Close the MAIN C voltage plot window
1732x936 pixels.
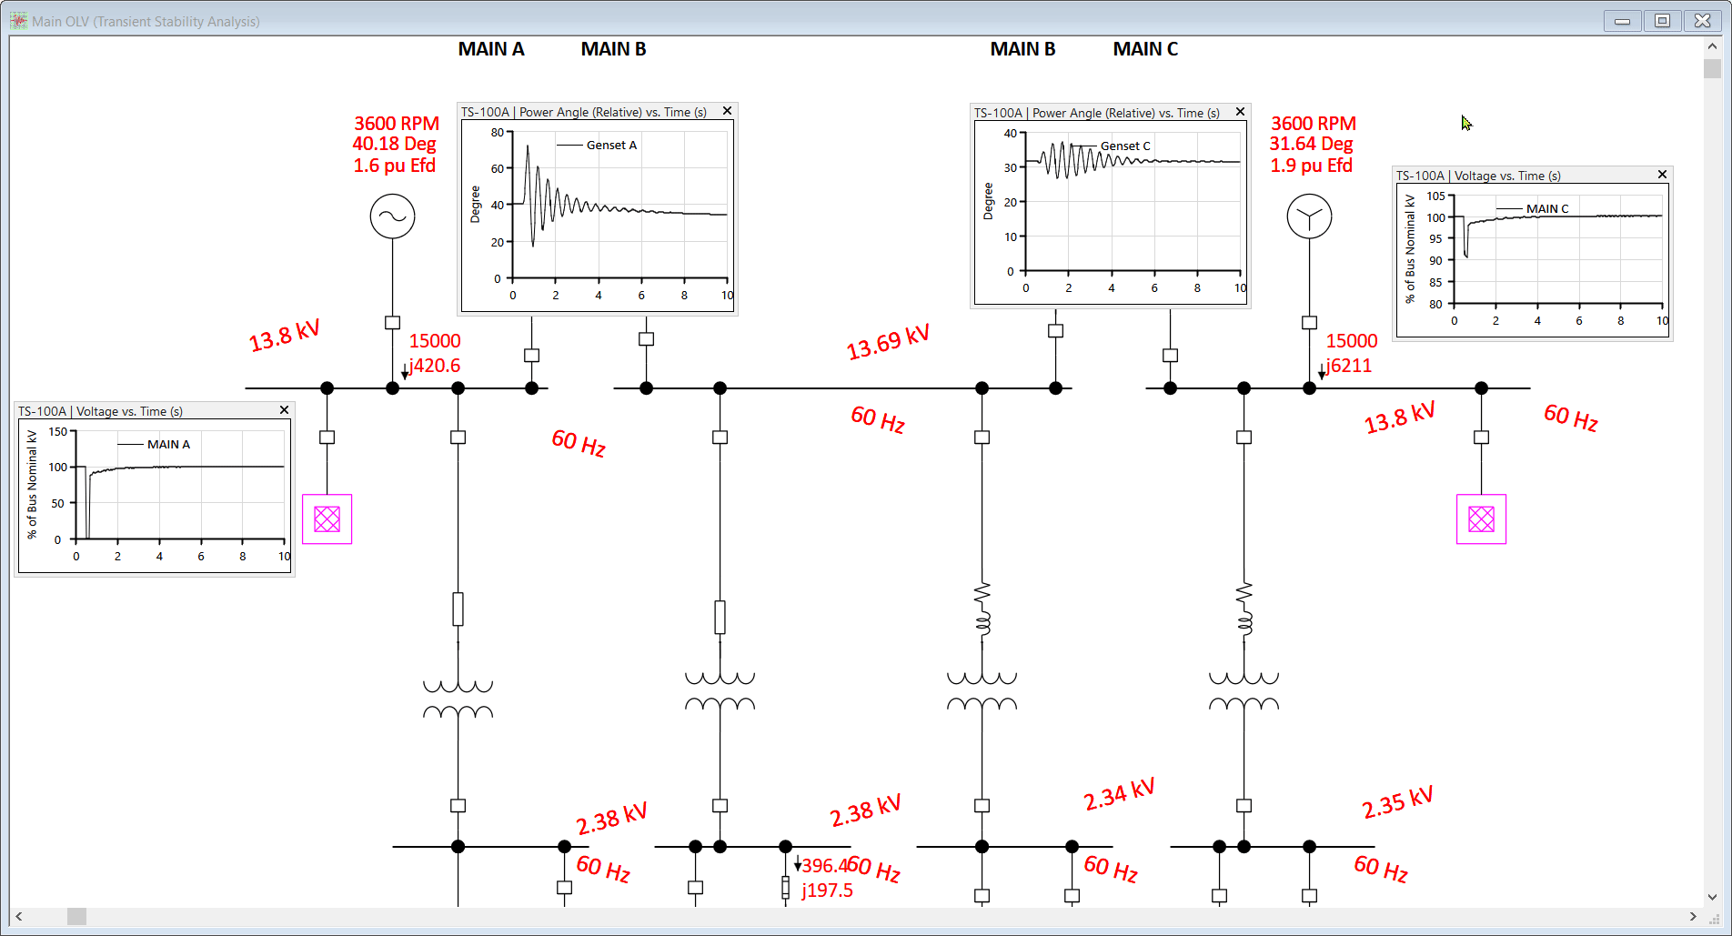(x=1662, y=174)
